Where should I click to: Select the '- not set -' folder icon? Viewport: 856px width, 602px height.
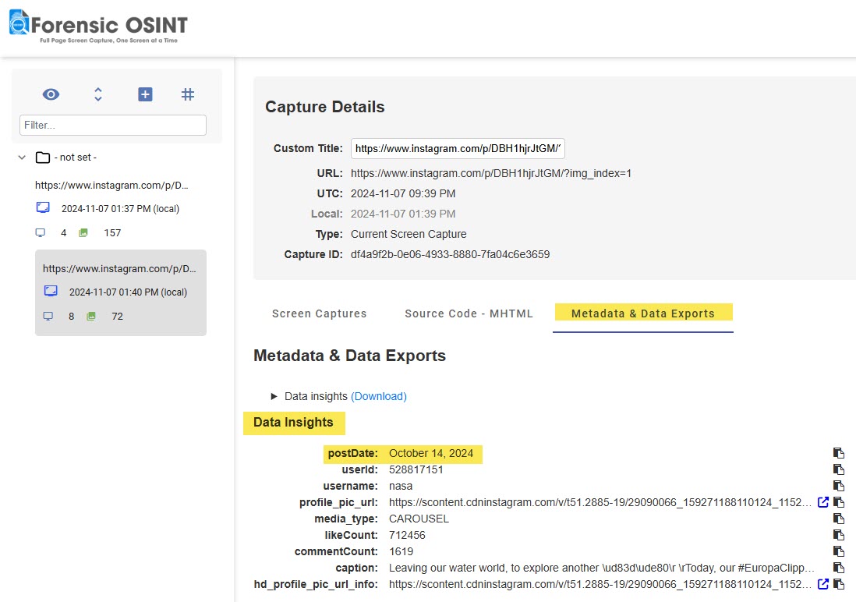pos(43,158)
